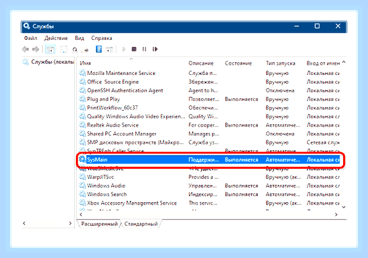
Task: Select Quality Windows Audio Video Experience service name
Action: 136,117
